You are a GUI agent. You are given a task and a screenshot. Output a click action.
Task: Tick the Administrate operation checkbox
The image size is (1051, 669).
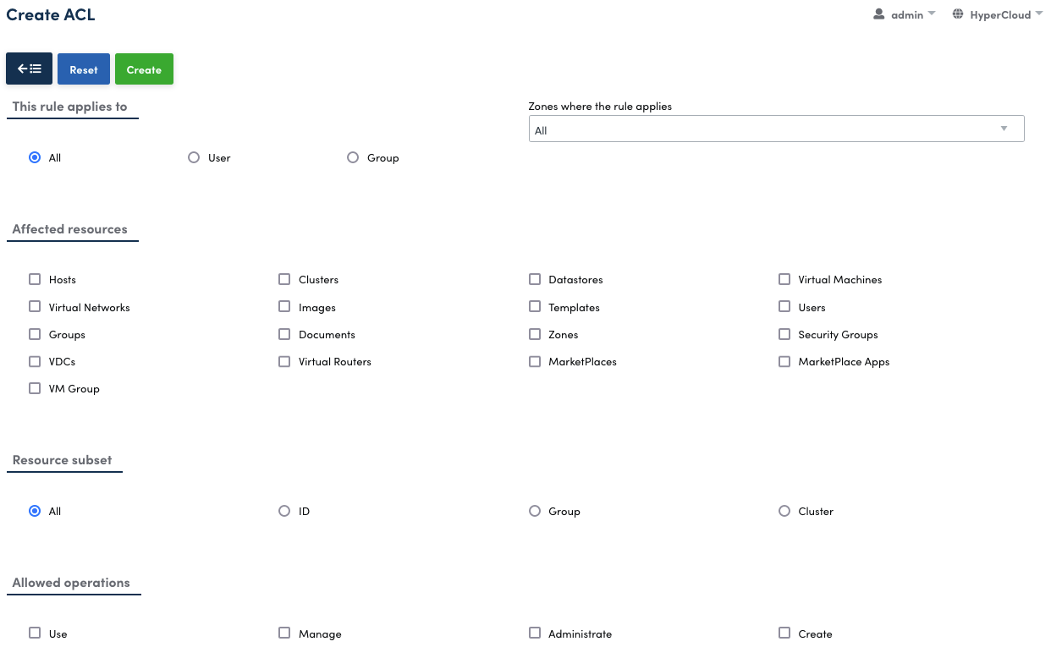point(535,633)
